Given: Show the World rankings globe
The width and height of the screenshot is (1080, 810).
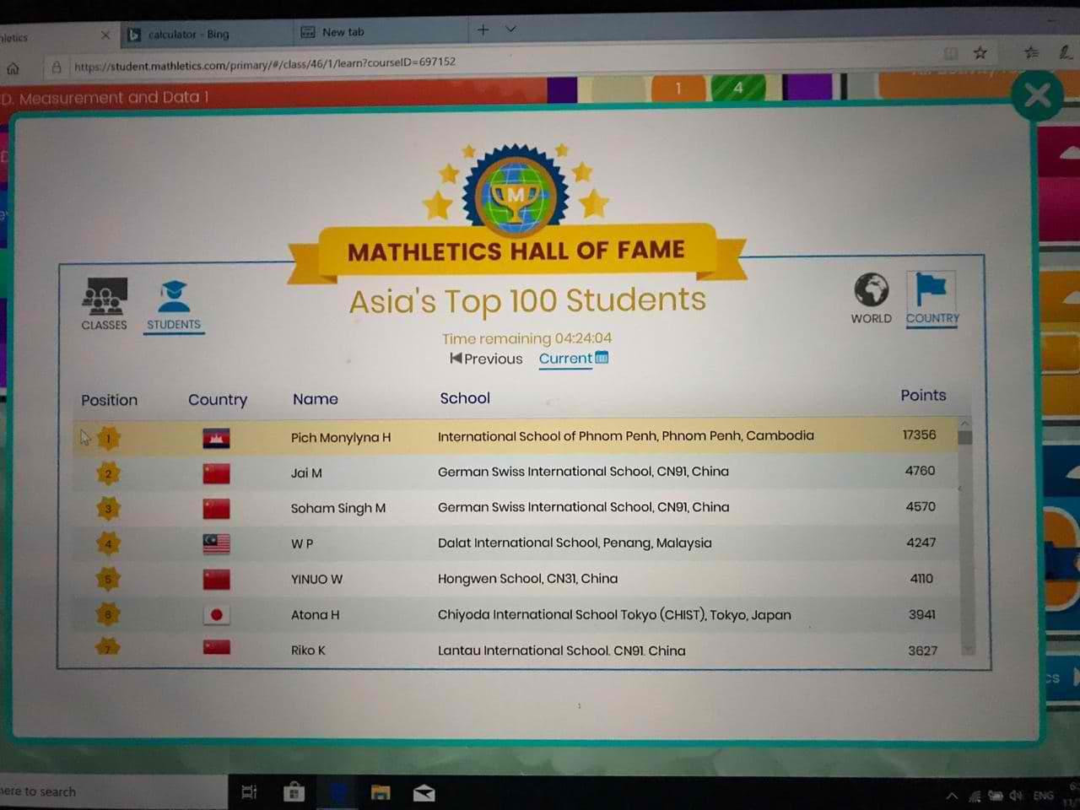Looking at the screenshot, I should tap(871, 298).
